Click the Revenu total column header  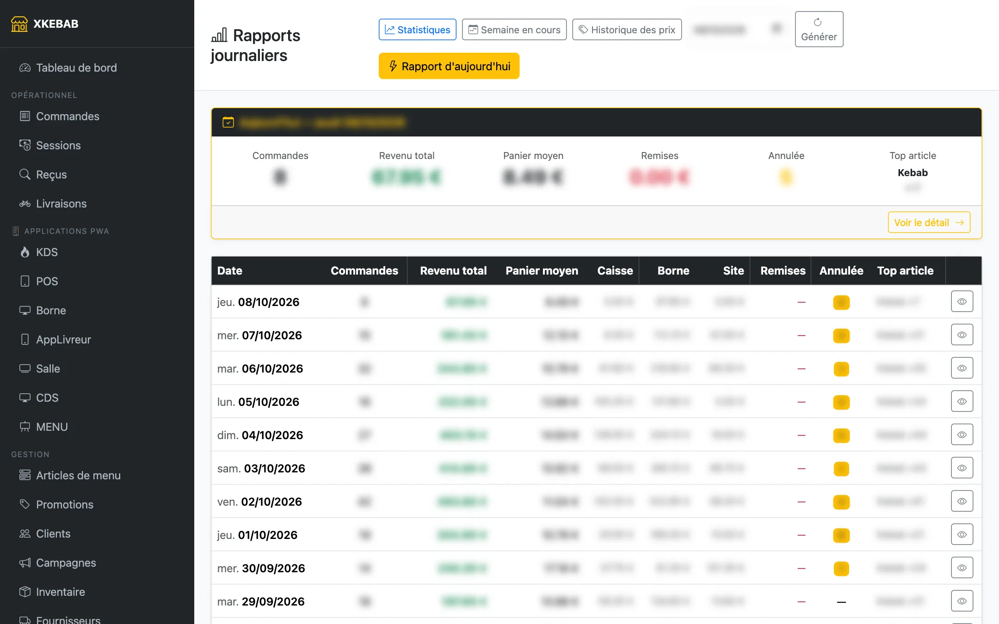453,271
